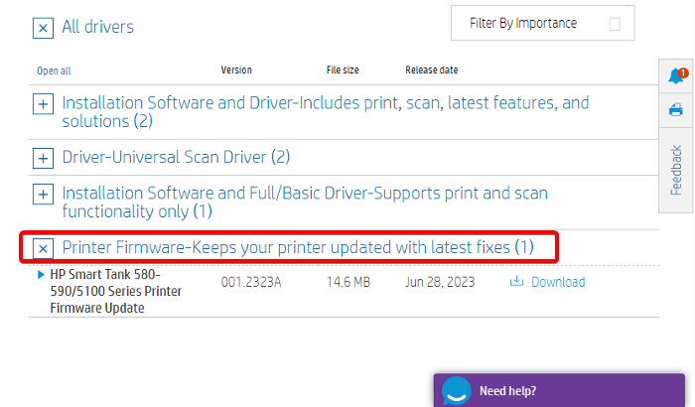Viewport: 695px width, 407px height.
Task: Expand Full/Basic Driver section plus icon
Action: click(43, 194)
